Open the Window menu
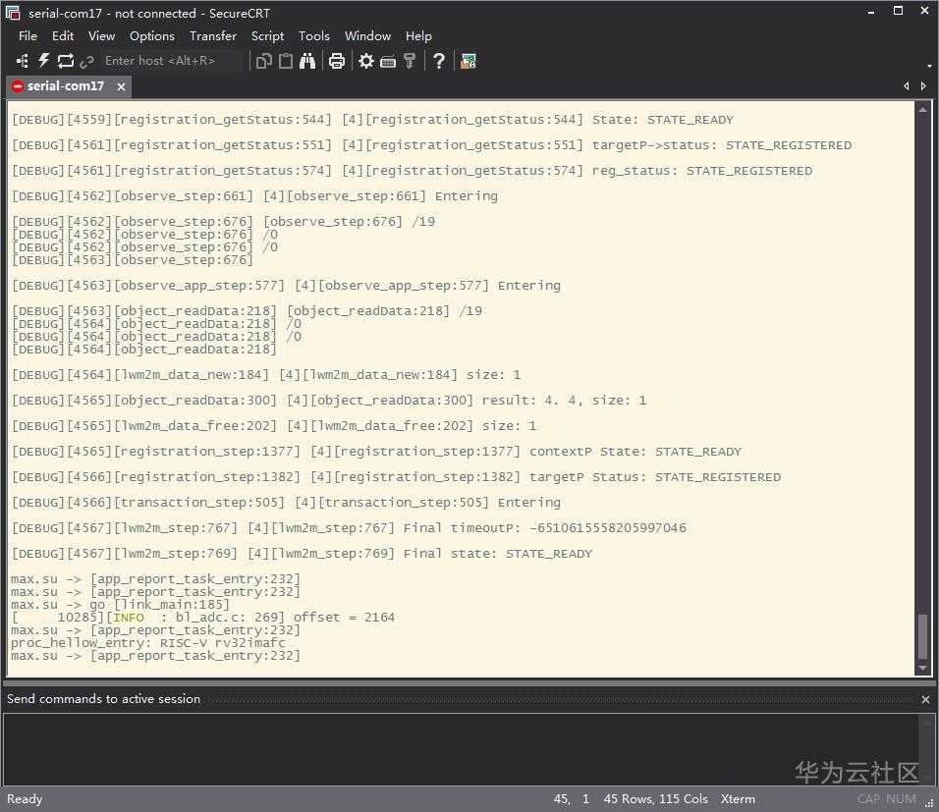This screenshot has width=939, height=812. 367,36
